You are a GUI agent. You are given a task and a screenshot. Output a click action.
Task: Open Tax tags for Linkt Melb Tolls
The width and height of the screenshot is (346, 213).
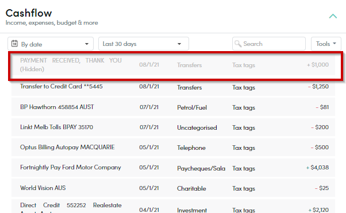click(x=243, y=127)
